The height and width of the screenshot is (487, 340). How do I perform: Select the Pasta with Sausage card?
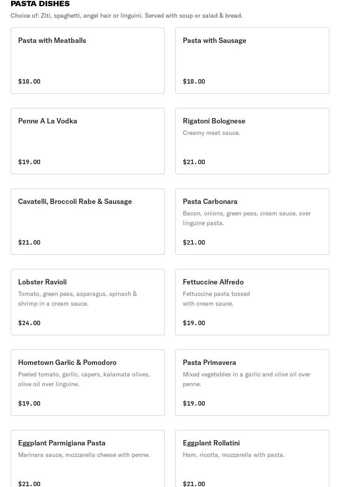coord(252,61)
